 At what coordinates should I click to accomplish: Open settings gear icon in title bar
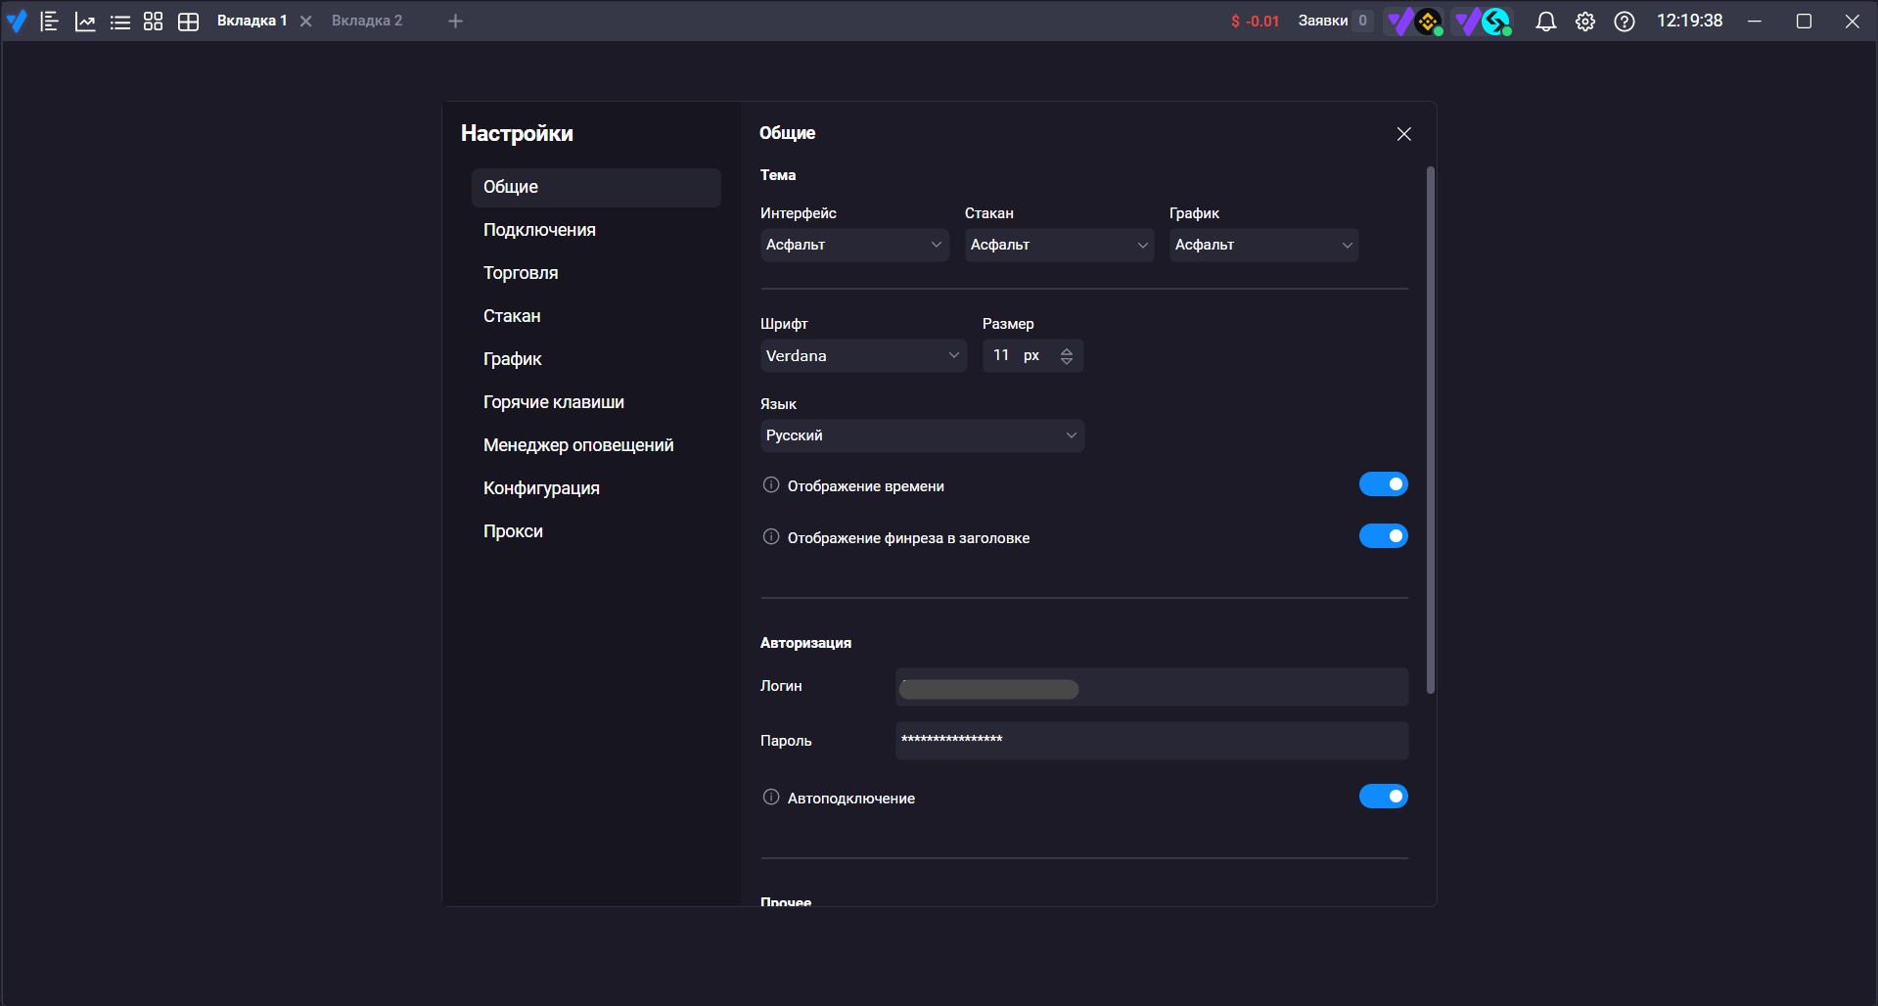click(1585, 22)
